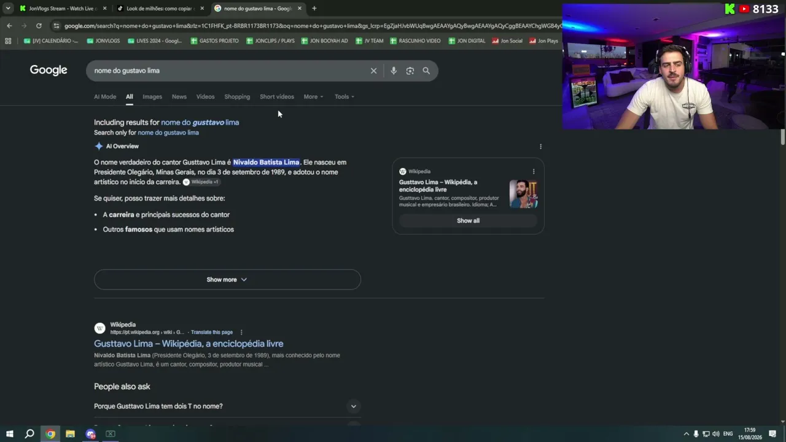Open the Wikipedia favicon on the result

(x=99, y=328)
